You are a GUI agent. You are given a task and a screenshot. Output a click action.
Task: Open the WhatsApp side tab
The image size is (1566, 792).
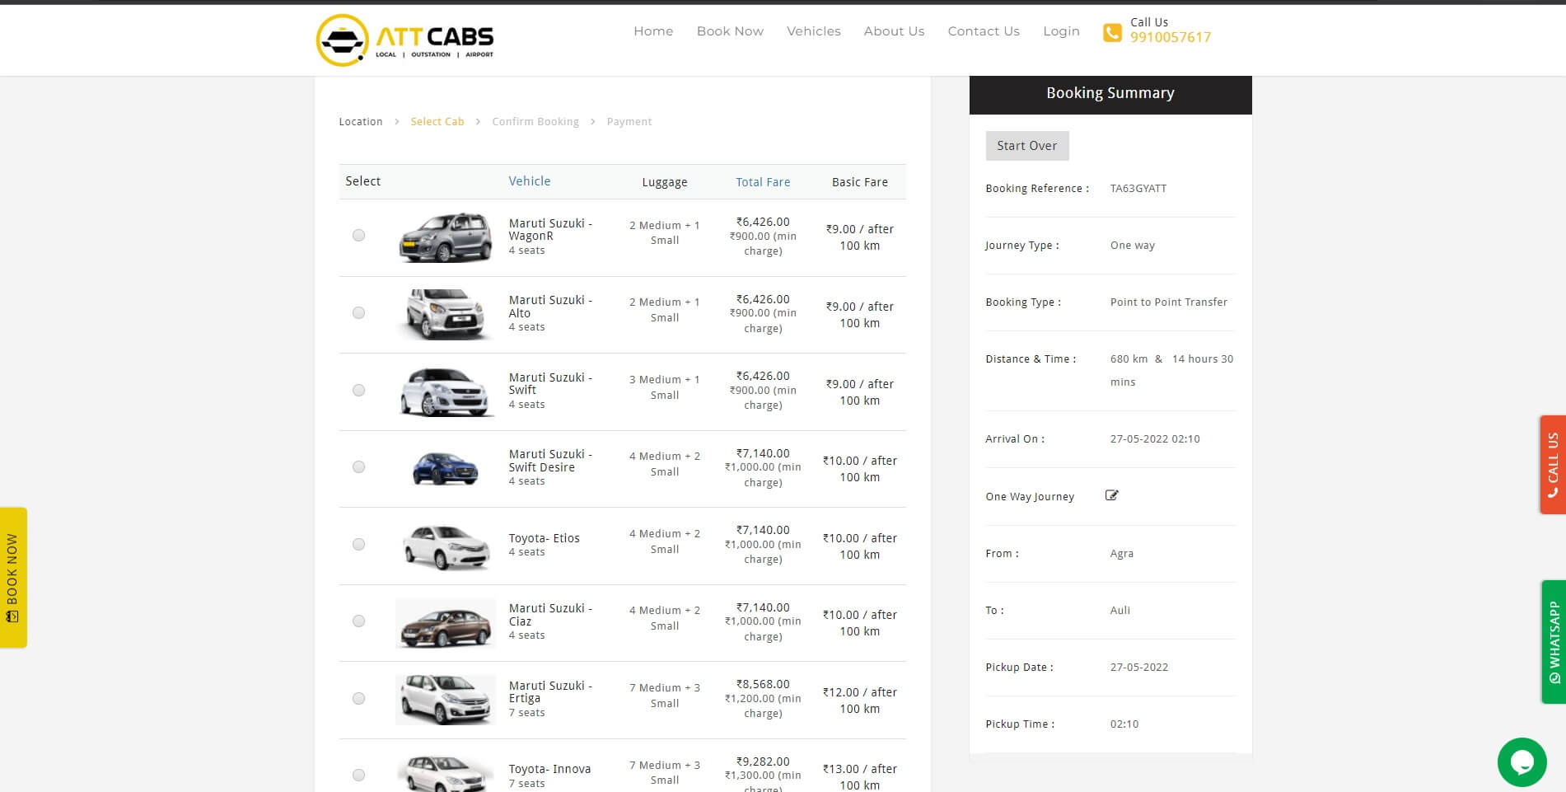(1554, 642)
